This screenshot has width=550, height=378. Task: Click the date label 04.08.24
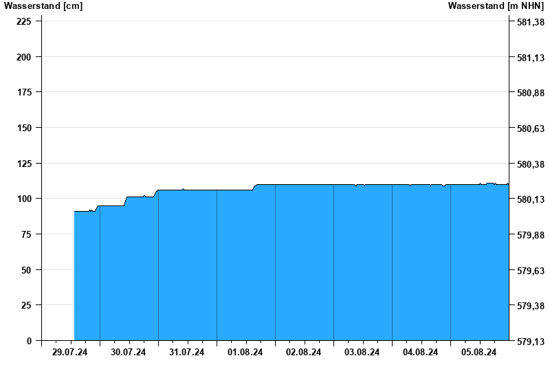click(420, 353)
